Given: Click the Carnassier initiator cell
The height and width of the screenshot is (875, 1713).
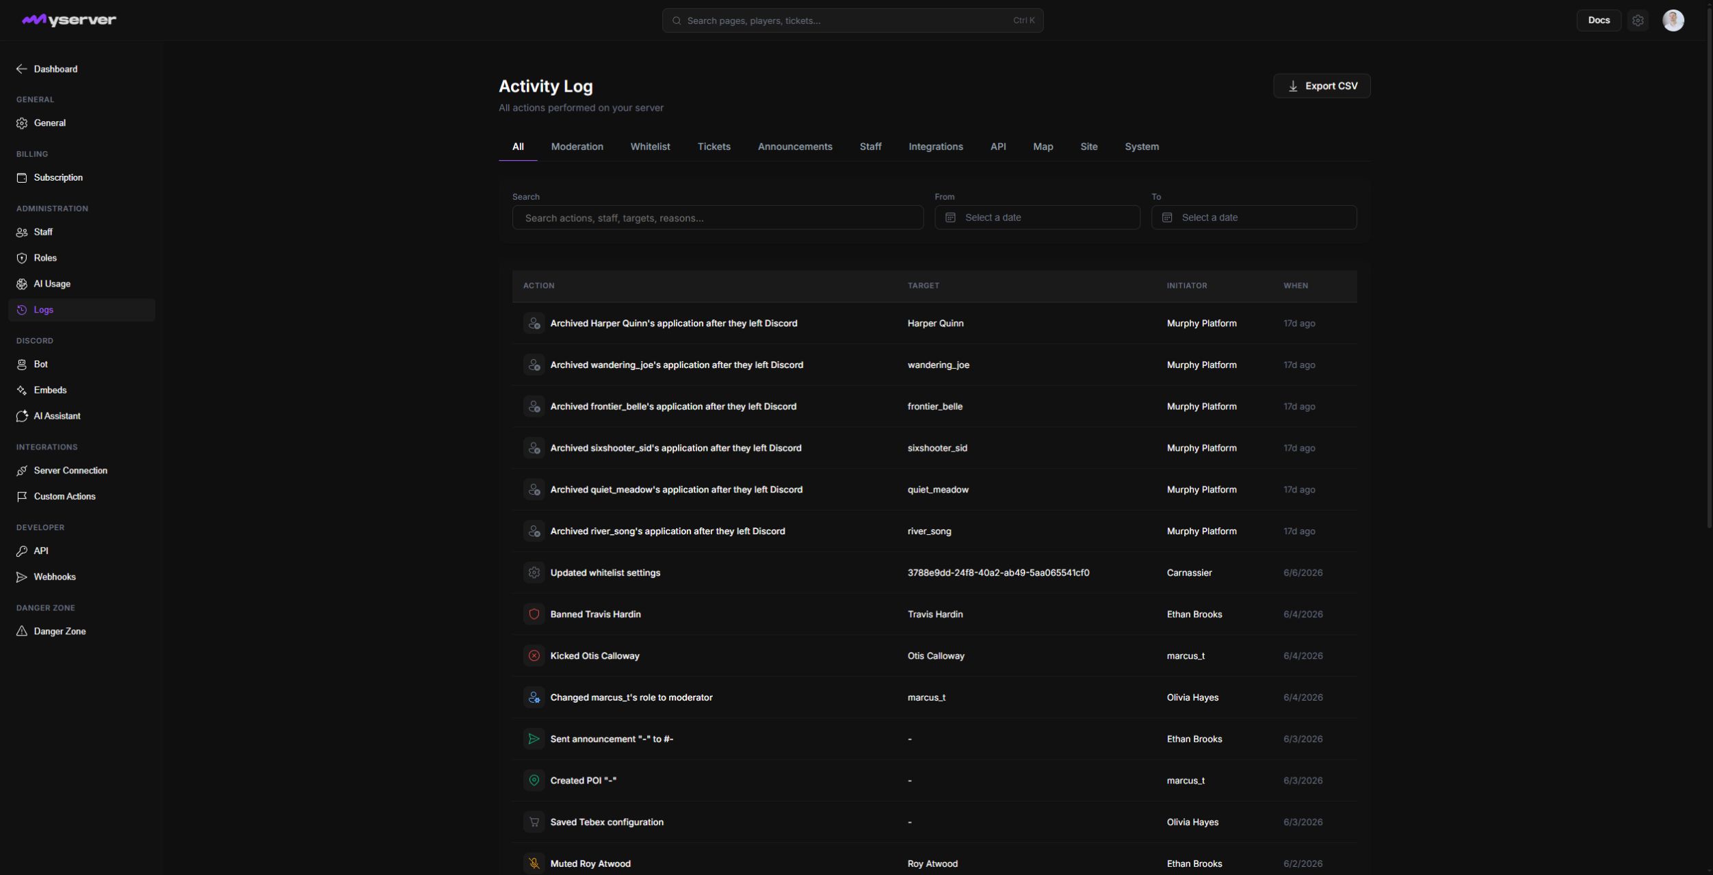Looking at the screenshot, I should tap(1189, 573).
